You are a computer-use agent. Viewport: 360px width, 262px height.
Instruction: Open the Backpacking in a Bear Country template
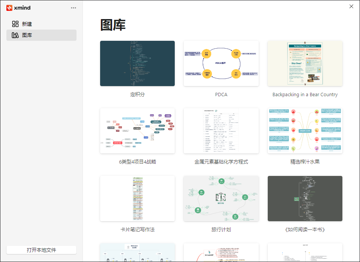tap(305, 63)
